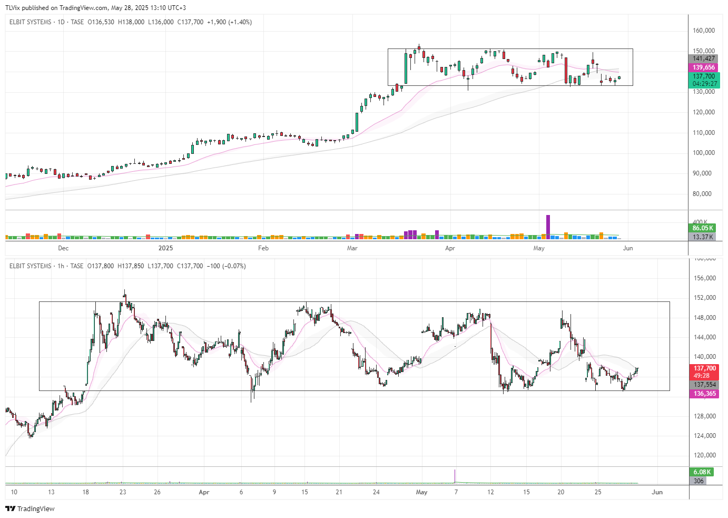Image resolution: width=728 pixels, height=518 pixels.
Task: Select the pink 136,365 price label
Action: click(x=704, y=394)
